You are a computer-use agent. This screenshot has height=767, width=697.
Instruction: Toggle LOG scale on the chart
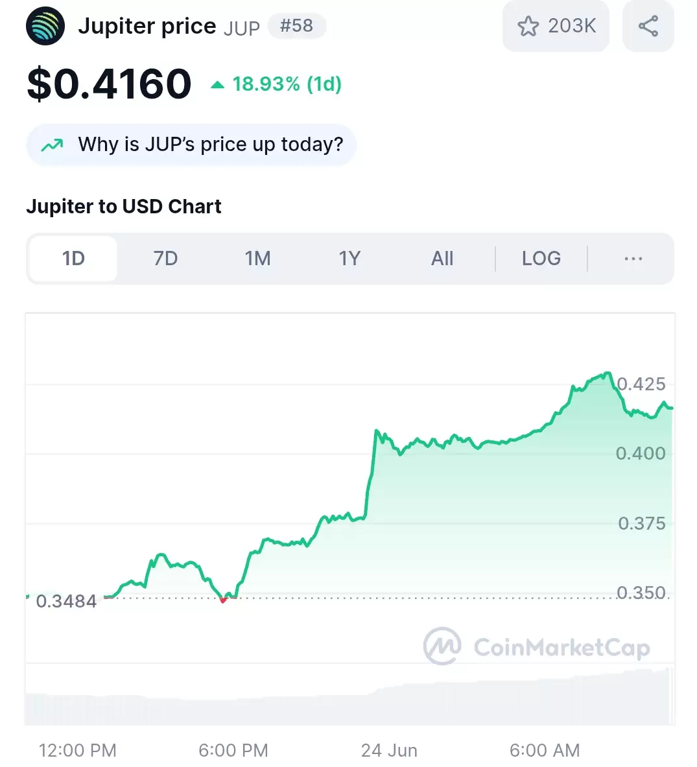(x=541, y=258)
